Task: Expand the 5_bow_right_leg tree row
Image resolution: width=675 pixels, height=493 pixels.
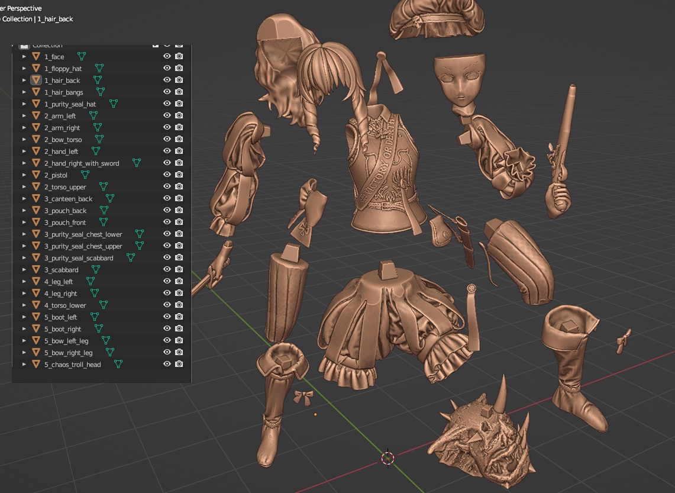Action: (24, 352)
